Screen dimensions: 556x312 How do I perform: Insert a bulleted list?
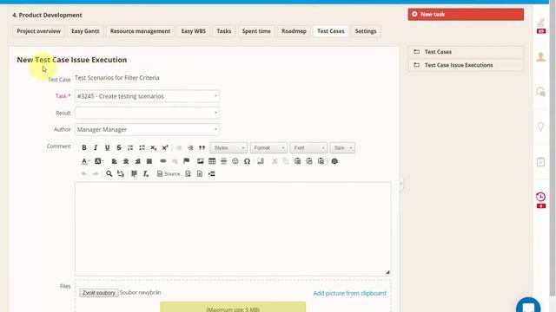pyautogui.click(x=142, y=147)
